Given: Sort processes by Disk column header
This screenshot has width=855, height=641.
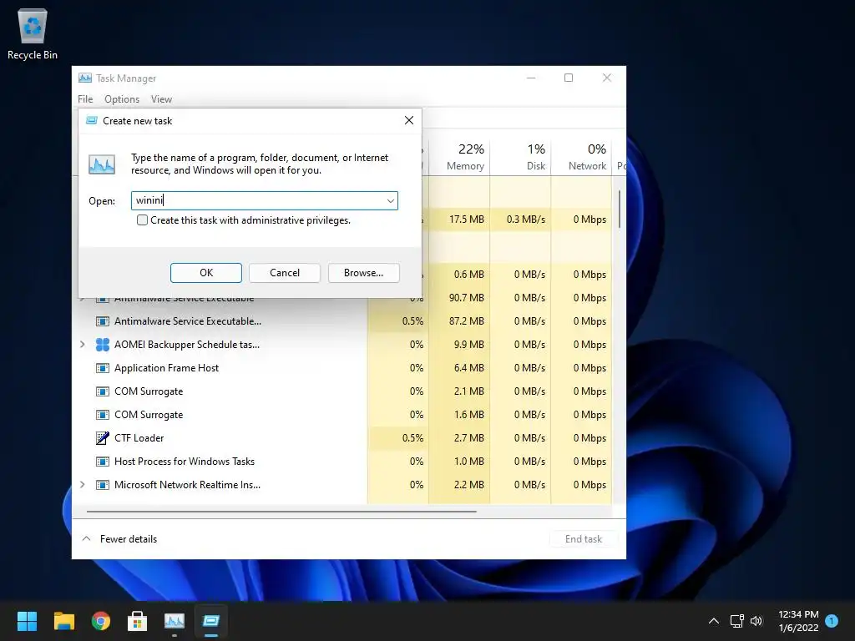Looking at the screenshot, I should 521,156.
